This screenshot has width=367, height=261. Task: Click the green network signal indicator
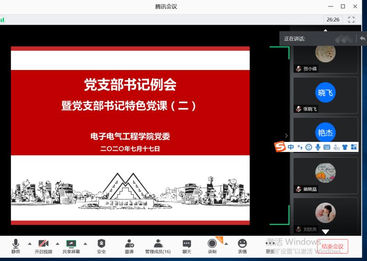pos(3,20)
